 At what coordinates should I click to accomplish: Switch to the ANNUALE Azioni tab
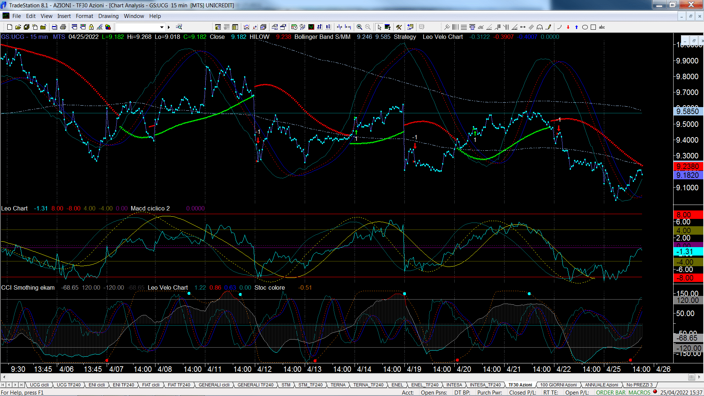pos(601,385)
